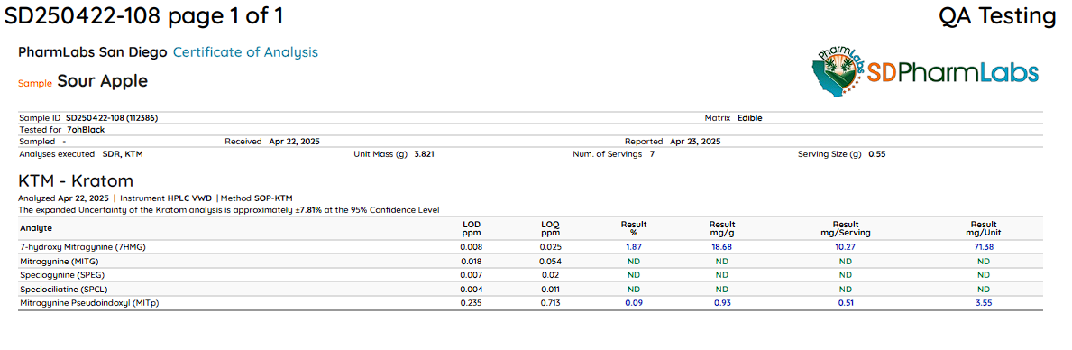Click the Analyzed Apr 22, 2025 text
1072x350 pixels.
click(x=64, y=198)
